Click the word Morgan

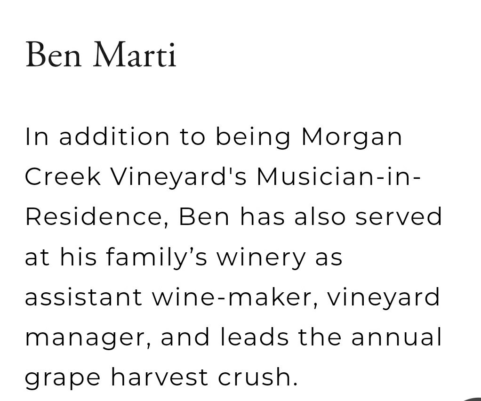point(352,137)
